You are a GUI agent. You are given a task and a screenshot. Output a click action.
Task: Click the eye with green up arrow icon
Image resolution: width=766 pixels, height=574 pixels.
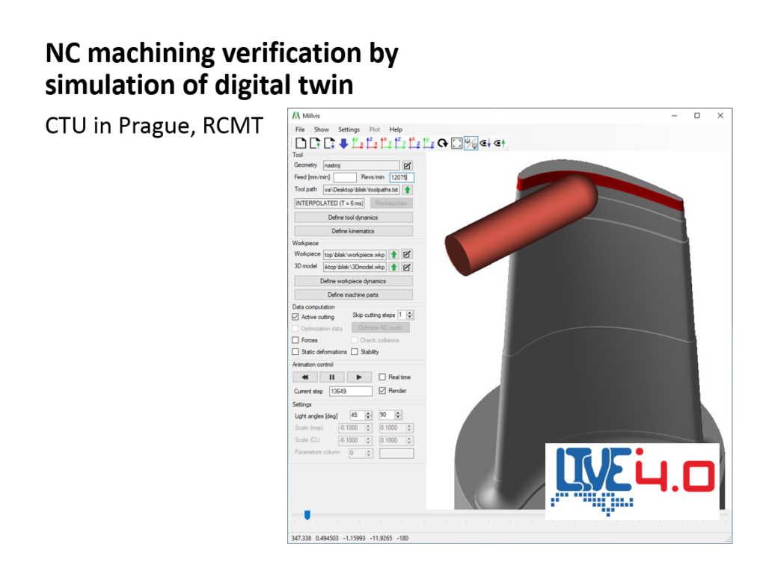click(500, 143)
